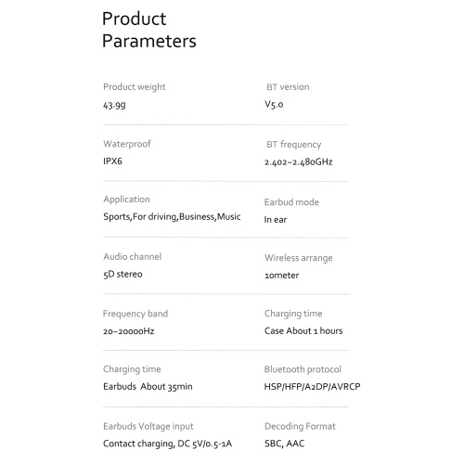464x464 pixels.
Task: Click the Case About 1 hours text
Action: [303, 331]
